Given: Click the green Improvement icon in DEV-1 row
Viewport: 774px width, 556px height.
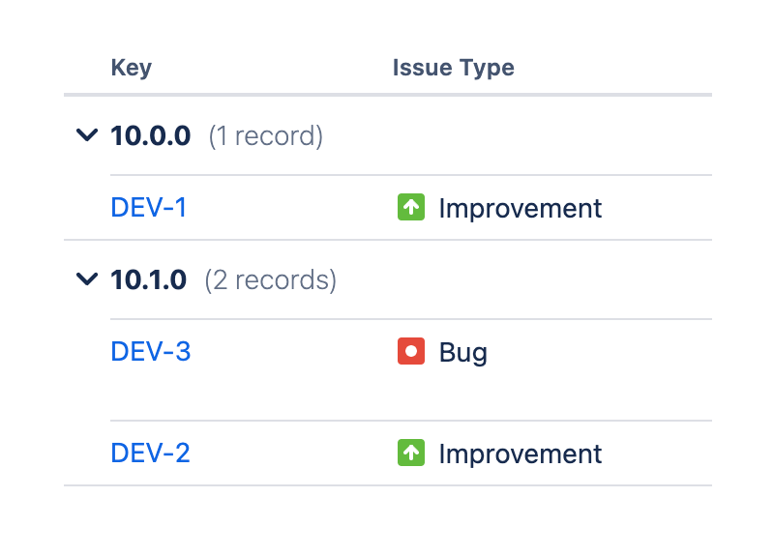Looking at the screenshot, I should coord(411,207).
